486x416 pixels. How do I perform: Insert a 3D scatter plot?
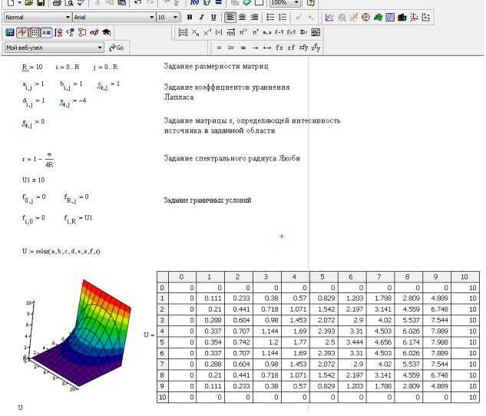pos(414,18)
